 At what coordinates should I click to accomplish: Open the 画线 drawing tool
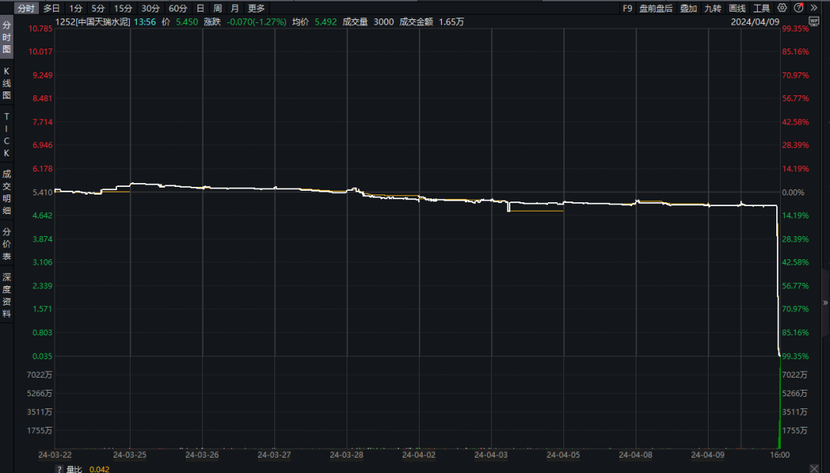pyautogui.click(x=737, y=8)
